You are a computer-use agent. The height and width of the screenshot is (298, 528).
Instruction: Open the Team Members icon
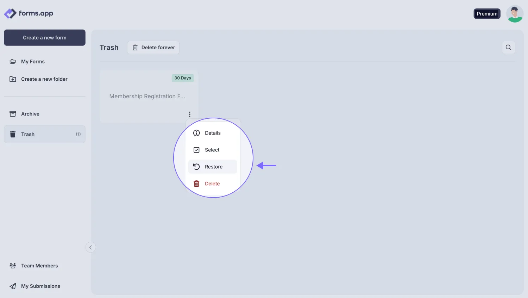13,265
